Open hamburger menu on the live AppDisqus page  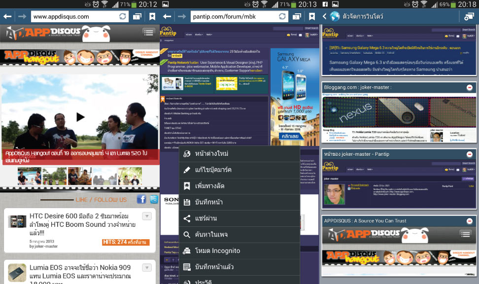pos(148,32)
